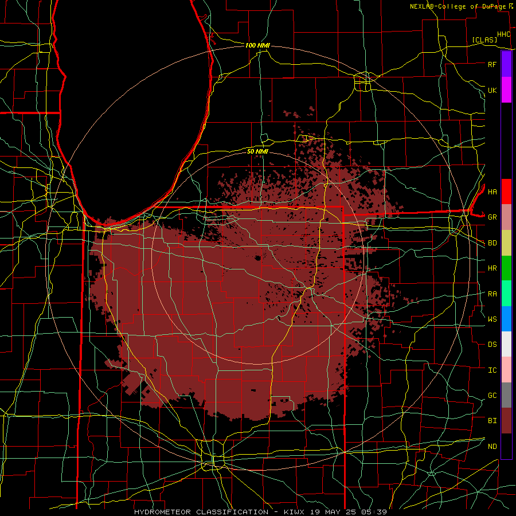Click the ND legend label
The image size is (516, 516).
(x=492, y=447)
